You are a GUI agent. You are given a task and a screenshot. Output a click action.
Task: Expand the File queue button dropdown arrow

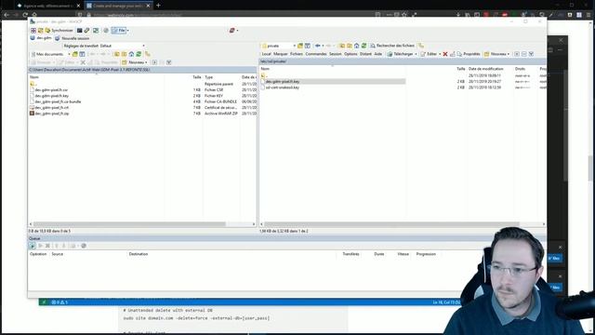point(128,31)
